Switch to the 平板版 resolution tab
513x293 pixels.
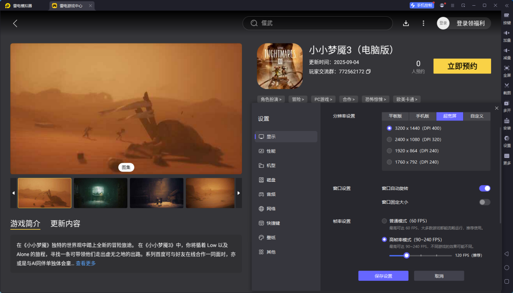click(x=395, y=116)
